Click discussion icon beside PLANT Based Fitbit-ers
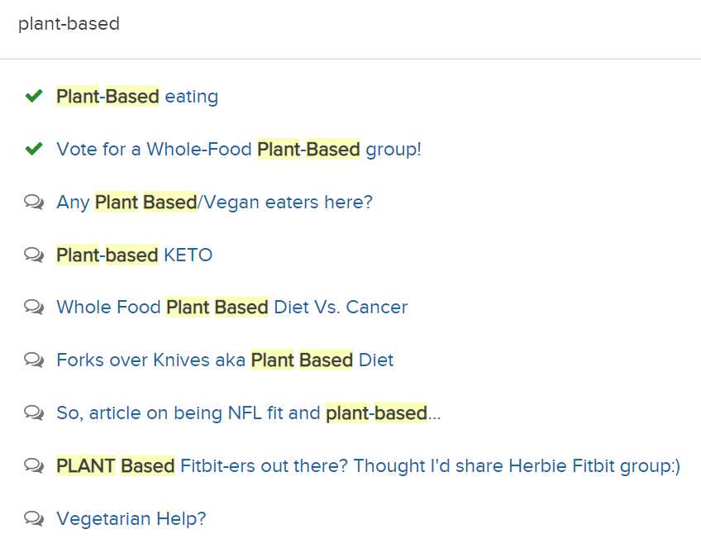701x539 pixels. pyautogui.click(x=34, y=465)
